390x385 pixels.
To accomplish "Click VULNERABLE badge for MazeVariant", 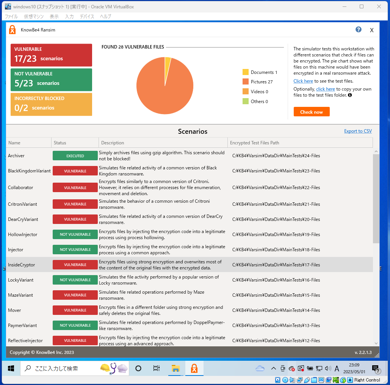I will tap(75, 295).
